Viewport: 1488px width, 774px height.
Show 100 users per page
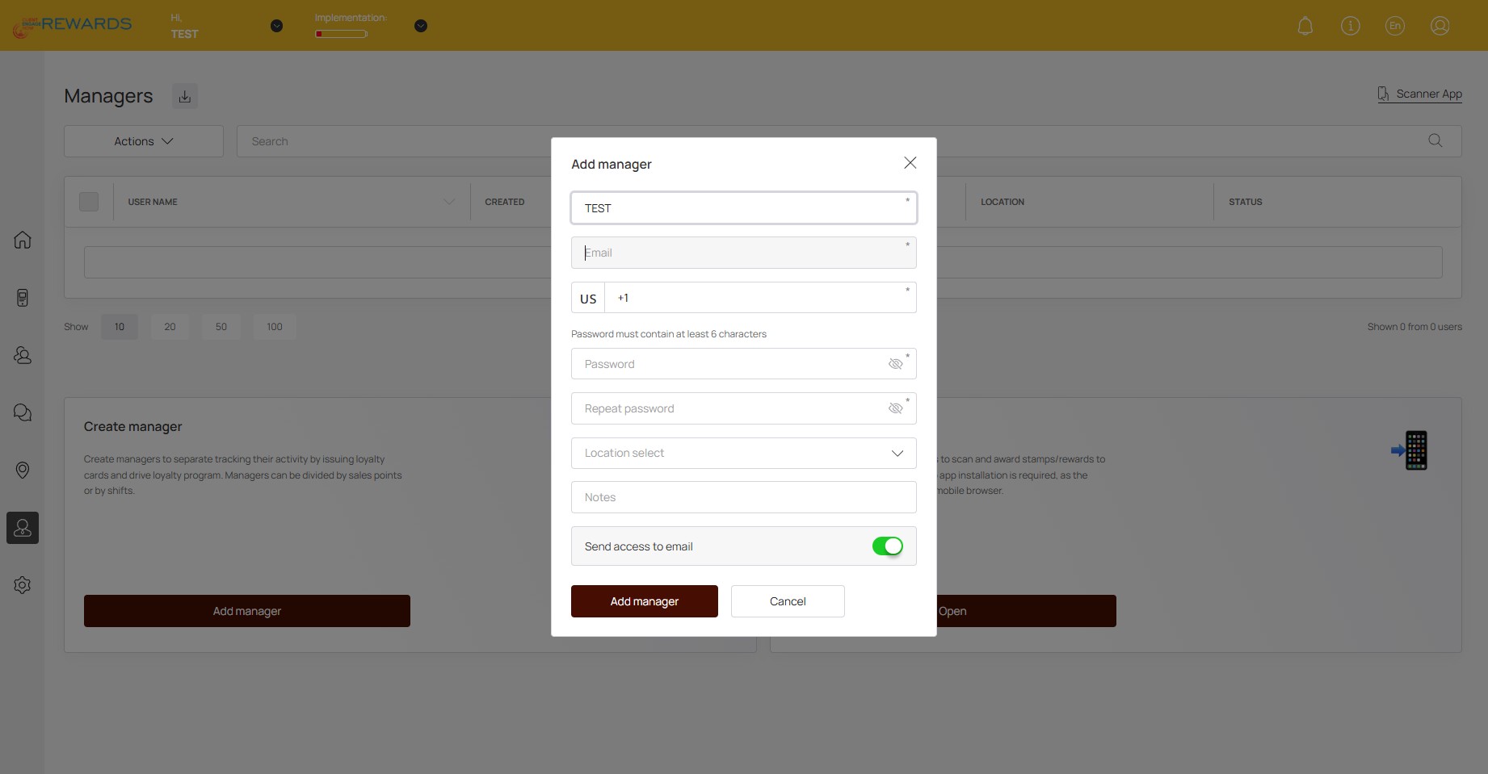(275, 327)
